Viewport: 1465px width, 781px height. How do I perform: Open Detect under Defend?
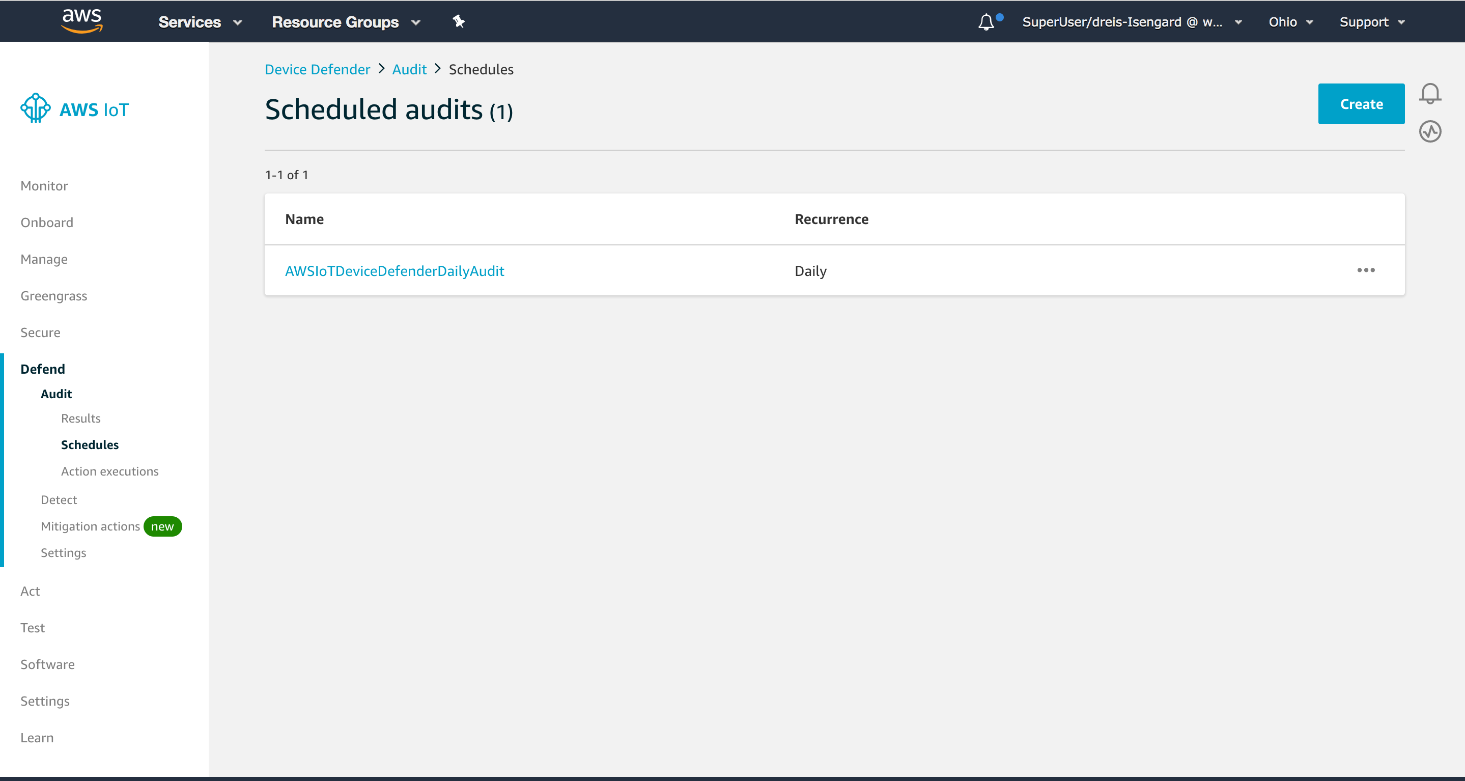pos(59,499)
